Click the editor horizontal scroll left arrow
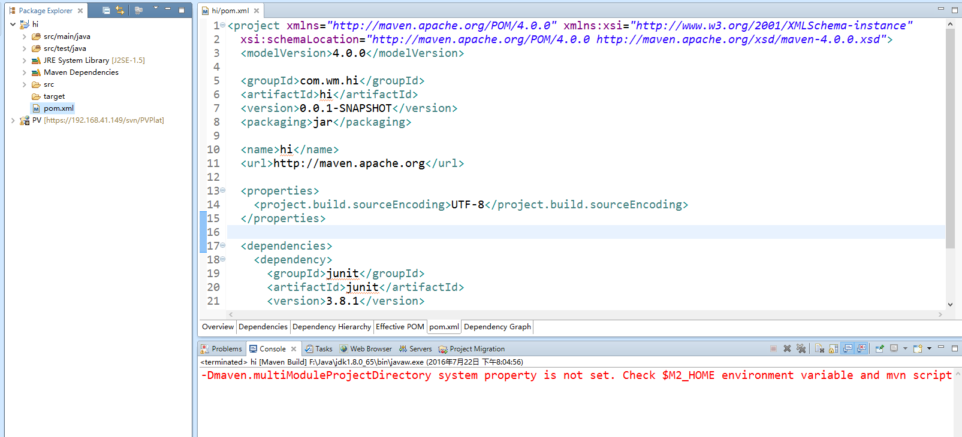 [x=231, y=314]
